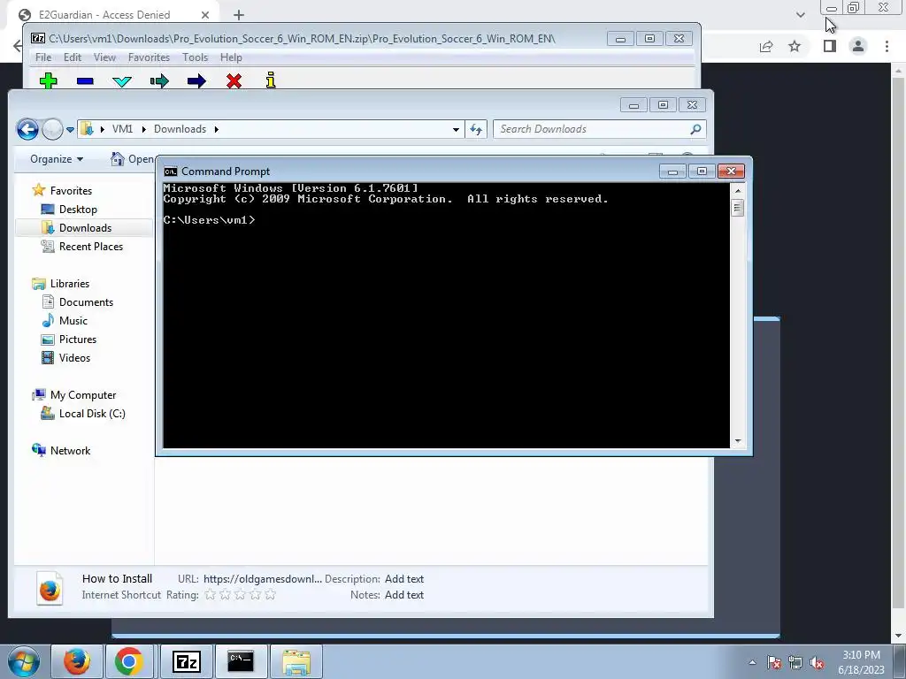Click the Copy arrow icon in 7-Zip
This screenshot has height=679, width=906.
coord(159,80)
